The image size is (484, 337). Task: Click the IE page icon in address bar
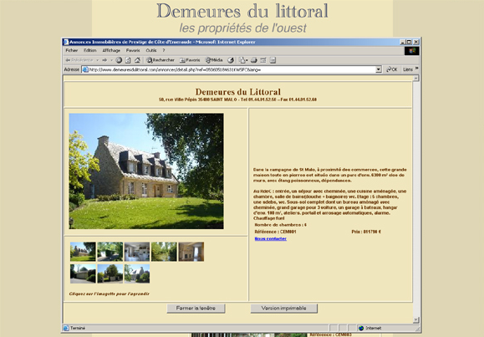[x=85, y=69]
